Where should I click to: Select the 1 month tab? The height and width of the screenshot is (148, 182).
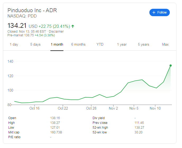(x=57, y=44)
